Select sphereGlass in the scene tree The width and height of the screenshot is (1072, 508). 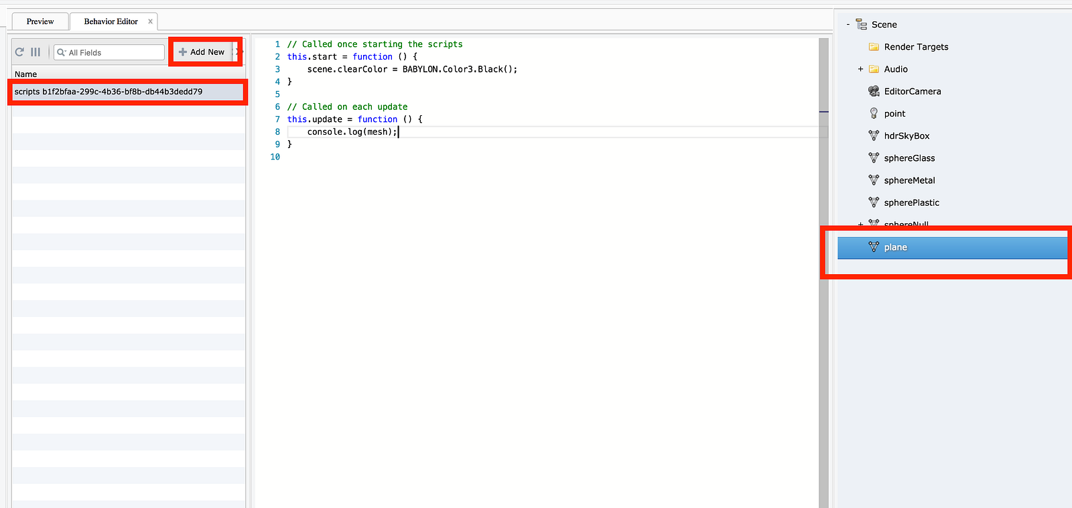(909, 158)
